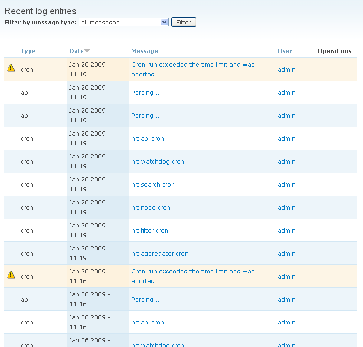Screen dimensions: 363x347
Task: Click the 'cron' type cell in the 'hit filter cron' row
Action: 27,230
